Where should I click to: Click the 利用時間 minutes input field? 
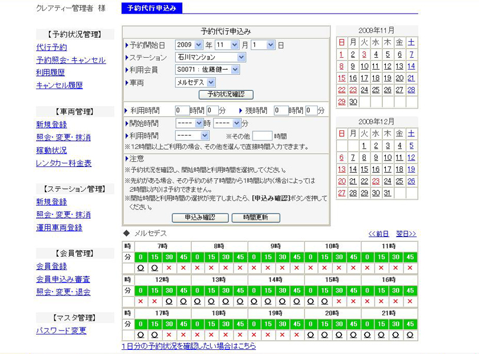point(212,110)
